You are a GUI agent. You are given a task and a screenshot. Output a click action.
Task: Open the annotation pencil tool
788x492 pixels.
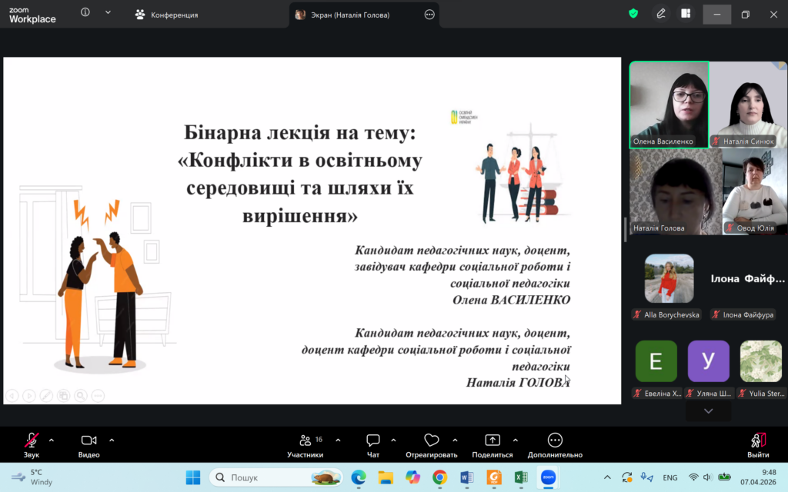pyautogui.click(x=660, y=14)
